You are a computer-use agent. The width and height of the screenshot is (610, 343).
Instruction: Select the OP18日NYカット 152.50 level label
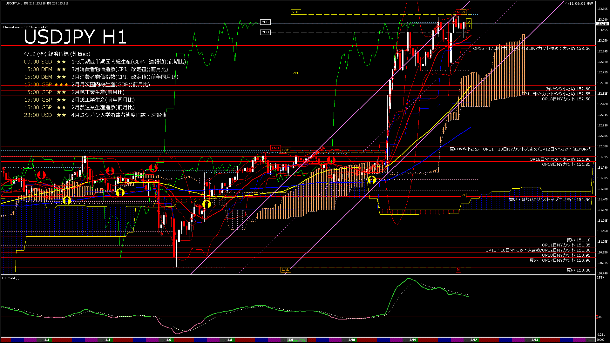tap(566, 99)
